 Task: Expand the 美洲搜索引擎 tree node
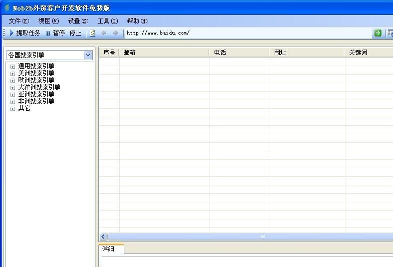pos(13,74)
